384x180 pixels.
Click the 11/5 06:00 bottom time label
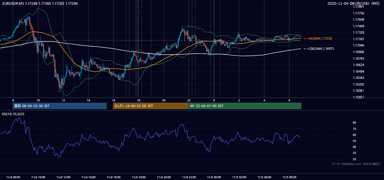[289, 177]
